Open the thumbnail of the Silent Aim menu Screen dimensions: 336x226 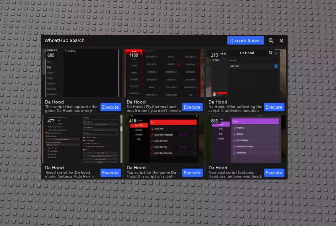click(x=164, y=138)
